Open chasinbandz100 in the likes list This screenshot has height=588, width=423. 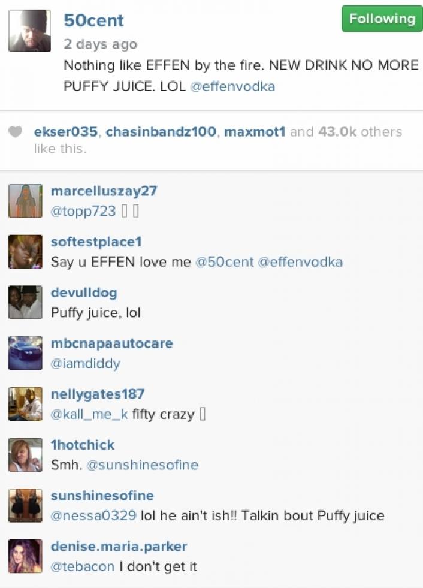coord(161,132)
